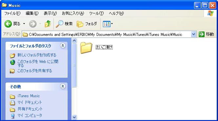Viewport: 218px width, 121px height.
Task: Click the マイ ドキュメント icon
Action: [12, 103]
